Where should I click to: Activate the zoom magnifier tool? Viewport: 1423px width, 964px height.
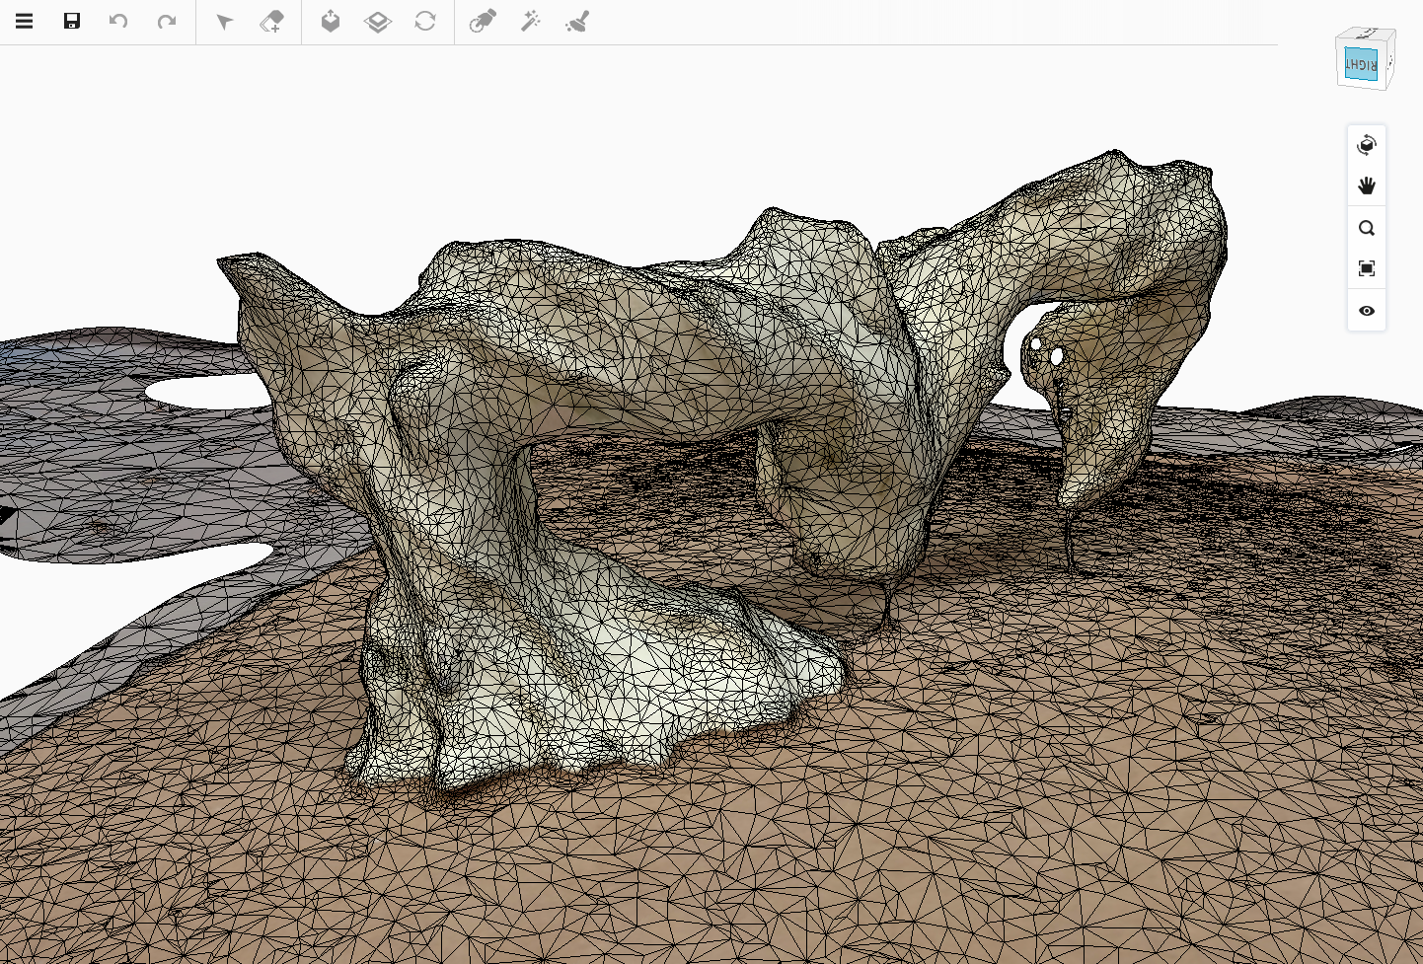click(1367, 228)
